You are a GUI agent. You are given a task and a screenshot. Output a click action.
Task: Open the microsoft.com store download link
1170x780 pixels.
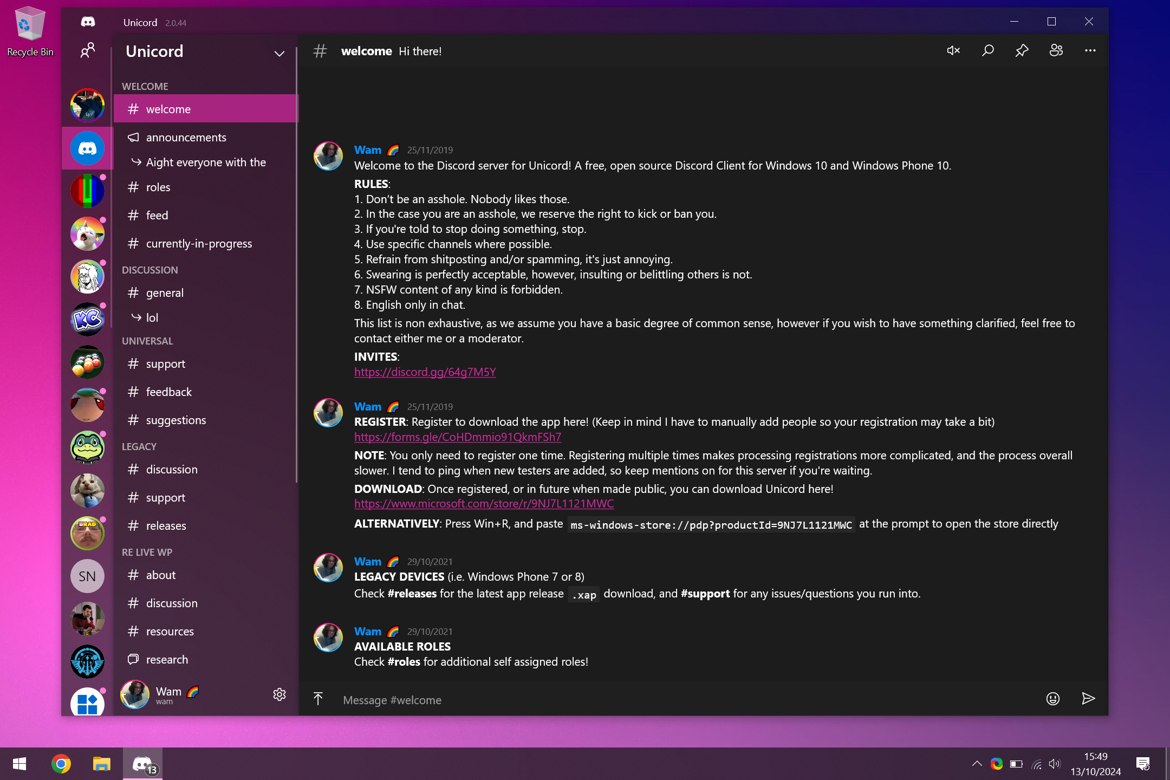(x=484, y=503)
